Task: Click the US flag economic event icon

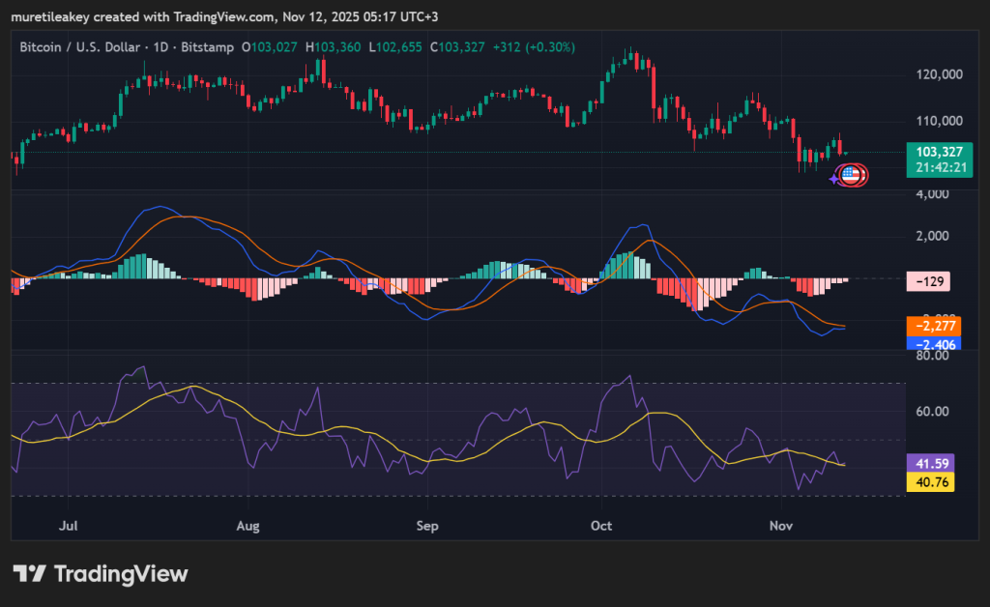Action: pyautogui.click(x=851, y=175)
